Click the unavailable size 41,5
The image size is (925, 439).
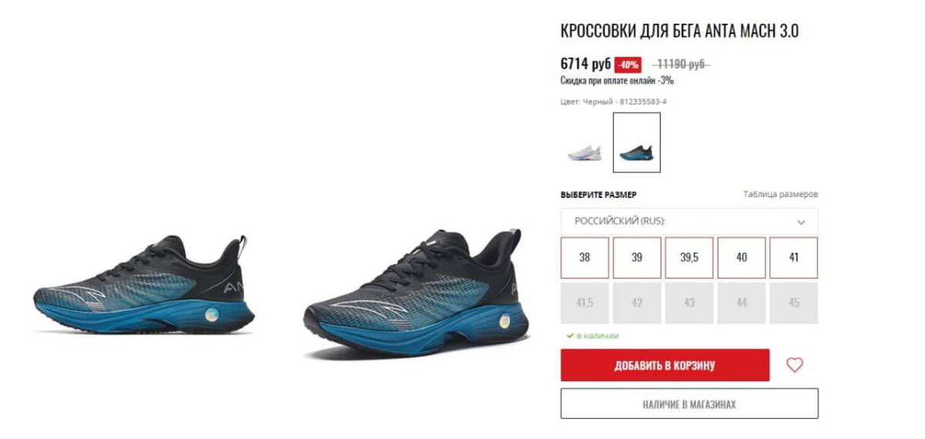[584, 303]
